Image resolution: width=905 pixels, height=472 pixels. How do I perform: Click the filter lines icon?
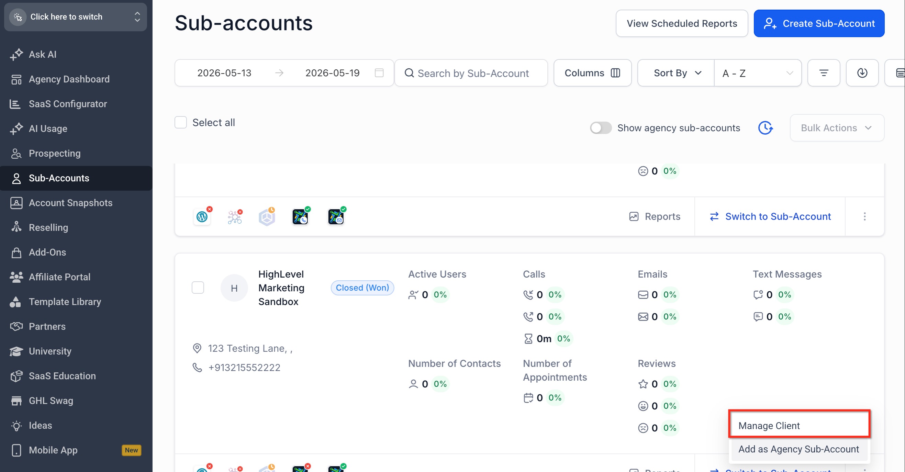[x=824, y=73]
